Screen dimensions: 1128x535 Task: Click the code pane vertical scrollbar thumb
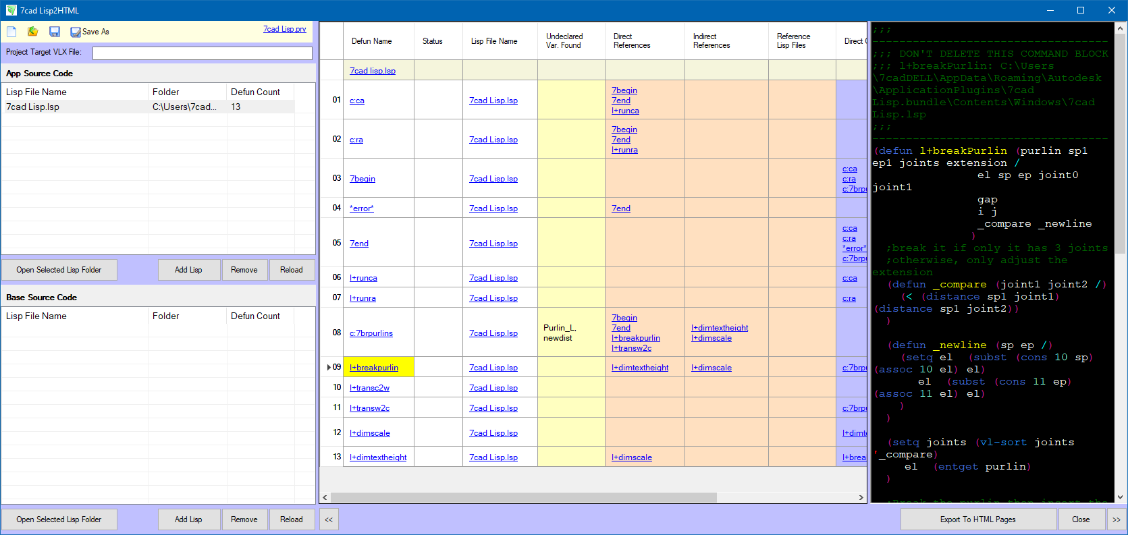click(x=1121, y=142)
